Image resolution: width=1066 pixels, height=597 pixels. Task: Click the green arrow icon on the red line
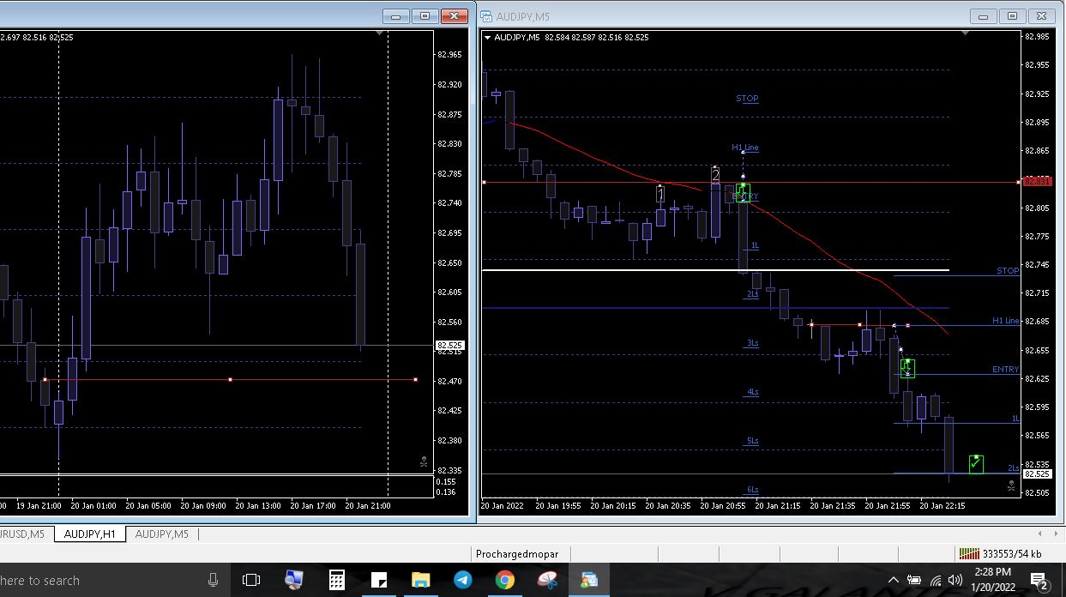(743, 192)
